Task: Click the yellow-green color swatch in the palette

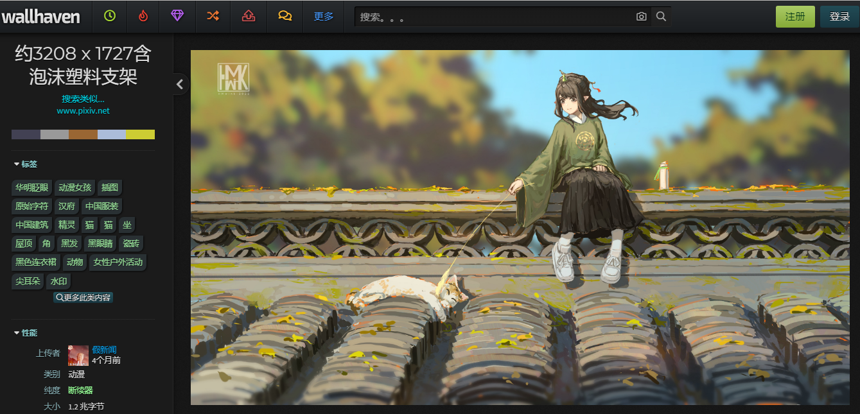Action: click(x=141, y=135)
